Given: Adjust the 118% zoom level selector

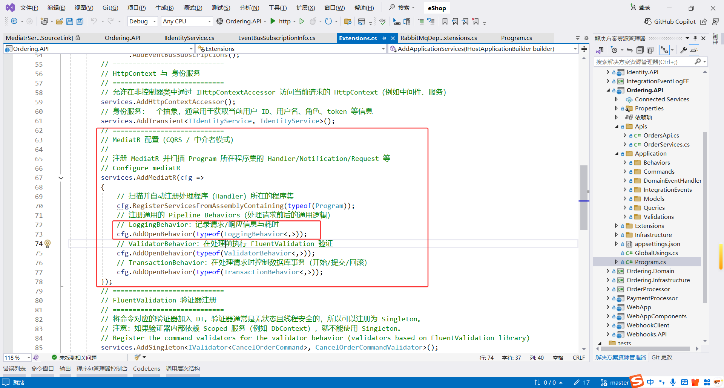Looking at the screenshot, I should pos(17,357).
